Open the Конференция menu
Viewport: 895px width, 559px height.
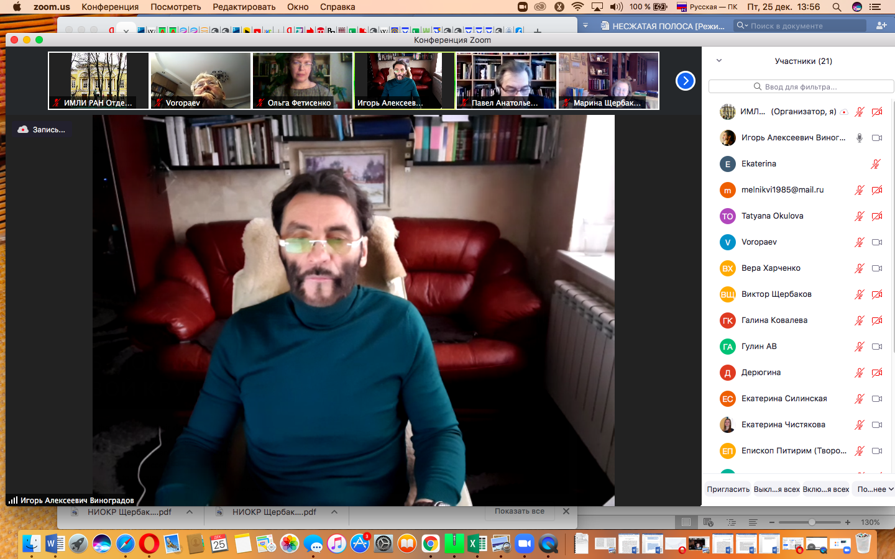[x=110, y=7]
